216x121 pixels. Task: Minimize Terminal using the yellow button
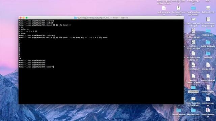[x=24, y=18]
